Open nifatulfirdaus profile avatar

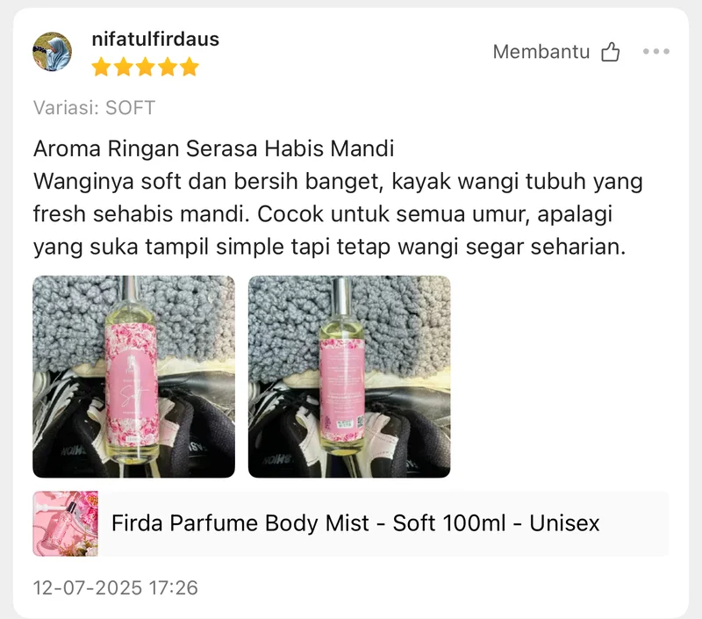point(52,52)
